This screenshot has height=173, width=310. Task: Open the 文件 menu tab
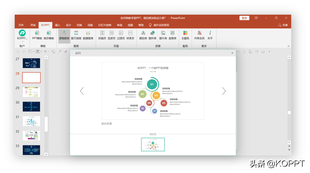click(x=21, y=25)
